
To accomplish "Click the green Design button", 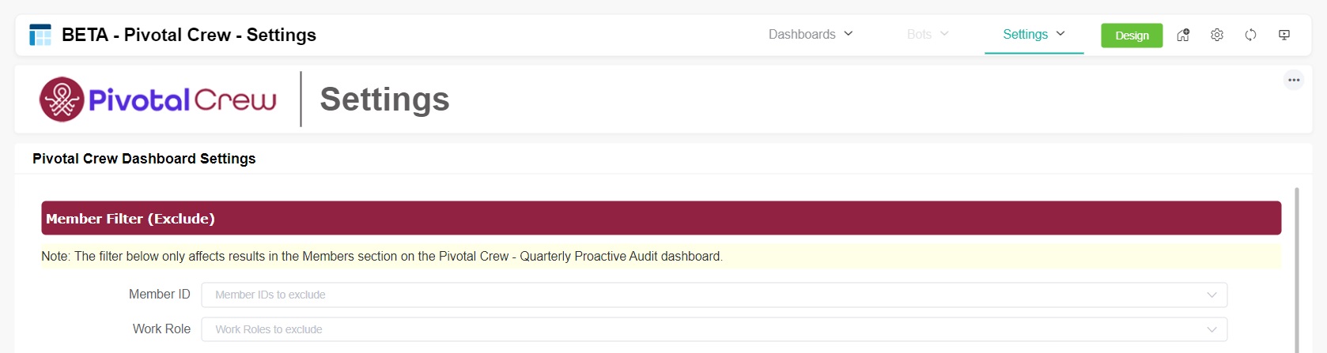I will click(1132, 36).
